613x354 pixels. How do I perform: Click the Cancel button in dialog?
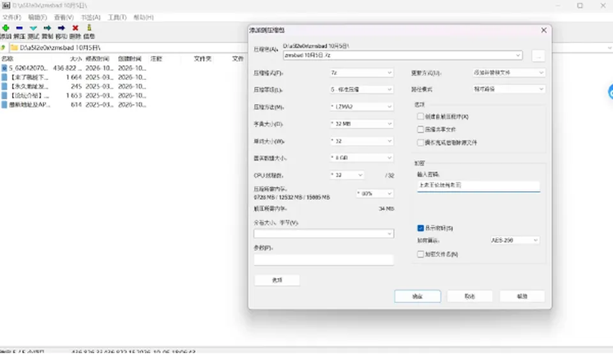pyautogui.click(x=469, y=296)
